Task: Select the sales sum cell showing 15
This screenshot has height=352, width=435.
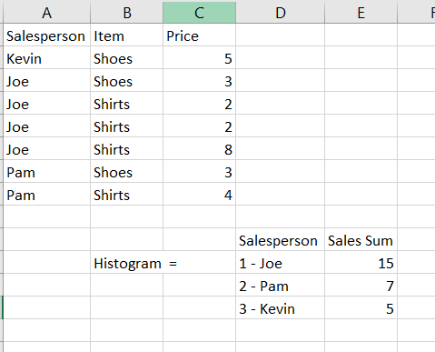Action: coord(361,262)
